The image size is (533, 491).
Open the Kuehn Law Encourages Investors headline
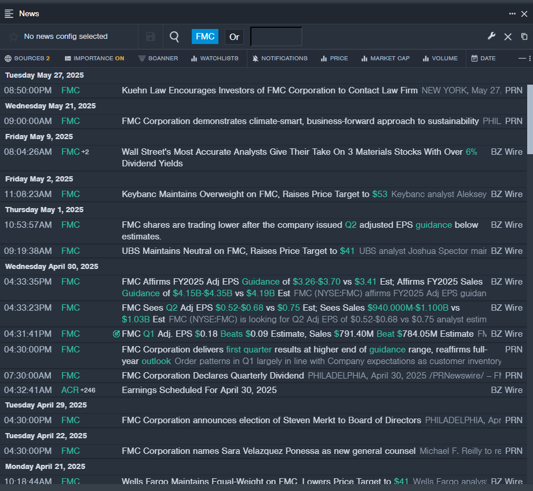pyautogui.click(x=269, y=90)
